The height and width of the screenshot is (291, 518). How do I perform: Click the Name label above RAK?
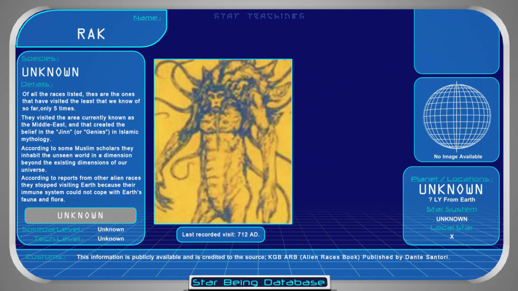coord(147,18)
